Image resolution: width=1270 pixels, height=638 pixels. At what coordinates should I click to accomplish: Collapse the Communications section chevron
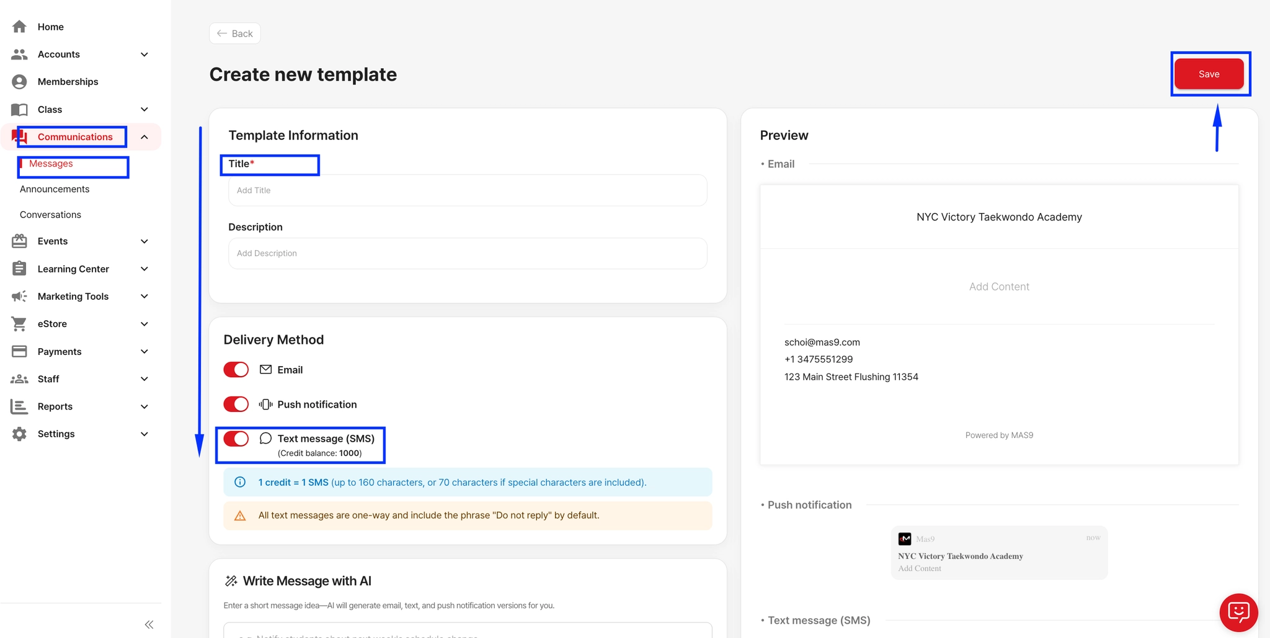[x=144, y=137]
